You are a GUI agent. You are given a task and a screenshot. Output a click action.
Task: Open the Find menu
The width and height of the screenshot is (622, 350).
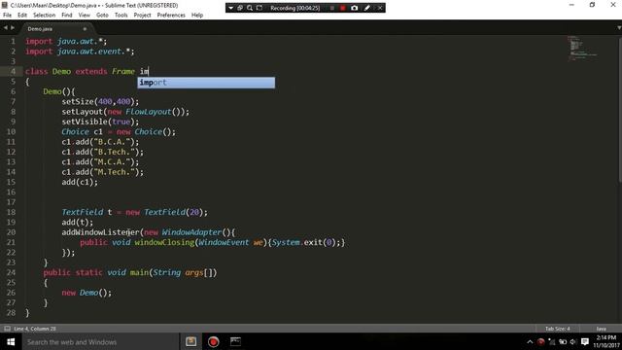pyautogui.click(x=67, y=16)
